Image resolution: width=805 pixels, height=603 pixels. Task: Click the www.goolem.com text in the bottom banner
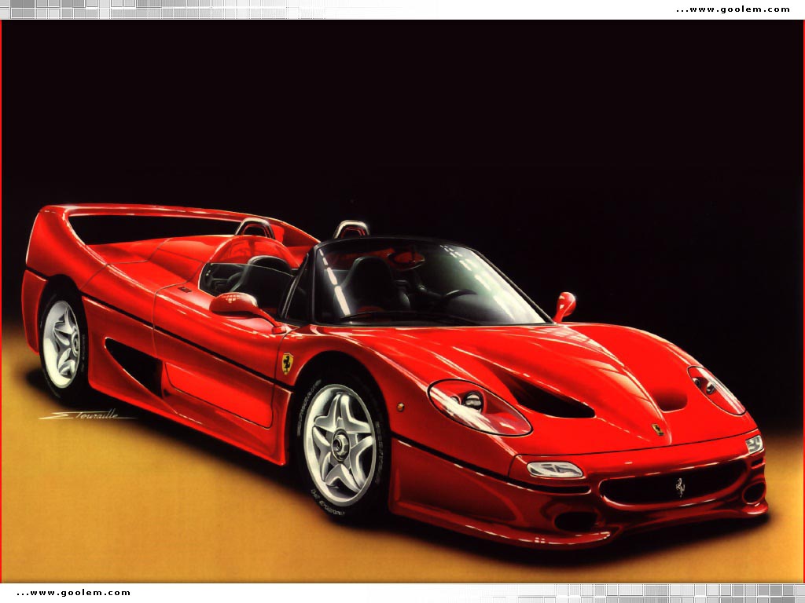[x=73, y=593]
